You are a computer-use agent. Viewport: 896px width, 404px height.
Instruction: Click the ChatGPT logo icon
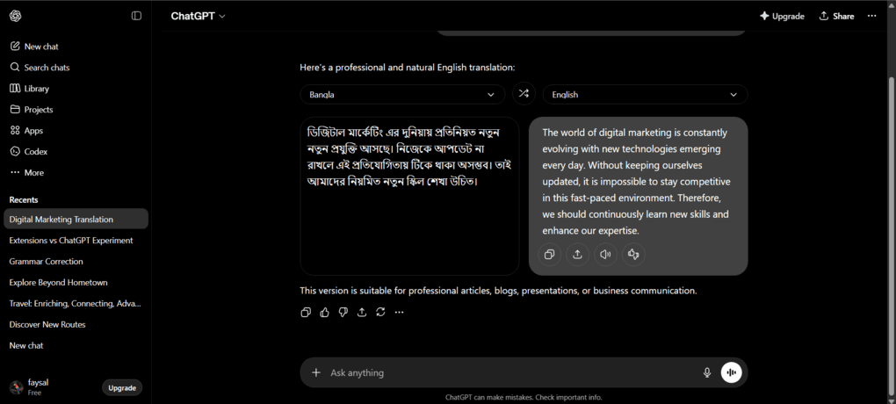pyautogui.click(x=16, y=16)
